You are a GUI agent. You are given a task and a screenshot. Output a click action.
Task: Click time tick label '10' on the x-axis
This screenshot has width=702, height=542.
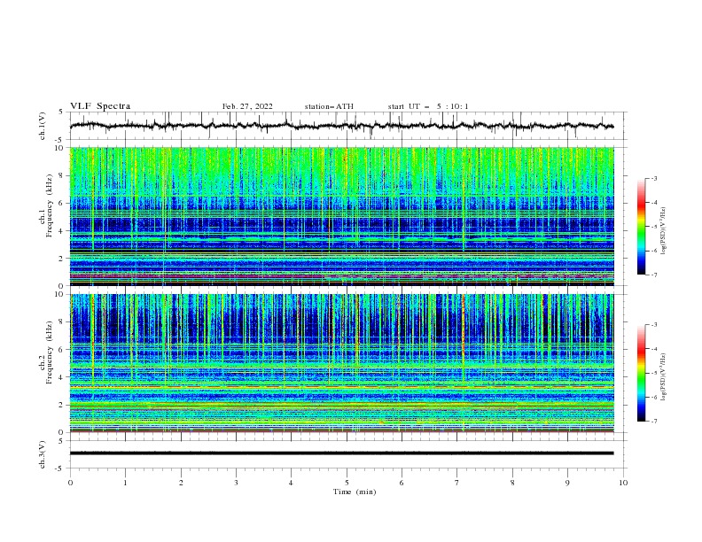[x=623, y=483]
